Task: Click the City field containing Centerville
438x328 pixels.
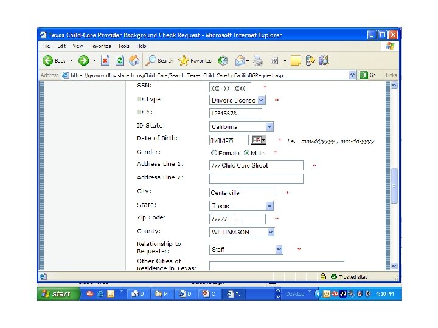Action: (243, 193)
